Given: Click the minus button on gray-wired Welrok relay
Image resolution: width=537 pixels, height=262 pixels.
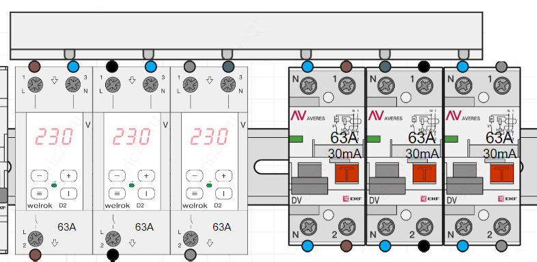Looking at the screenshot, I should 195,176.
